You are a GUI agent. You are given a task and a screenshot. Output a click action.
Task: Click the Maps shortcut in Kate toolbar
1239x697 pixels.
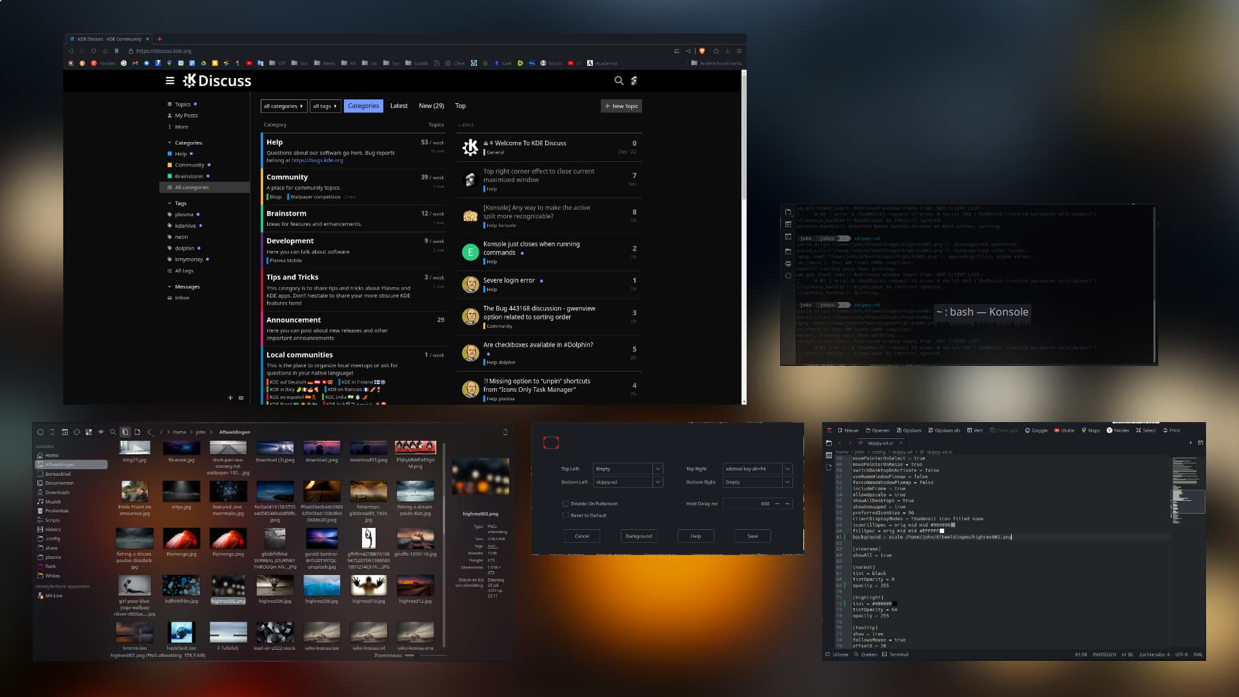pos(1091,430)
